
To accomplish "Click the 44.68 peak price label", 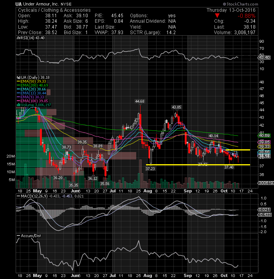I will click(140, 101).
